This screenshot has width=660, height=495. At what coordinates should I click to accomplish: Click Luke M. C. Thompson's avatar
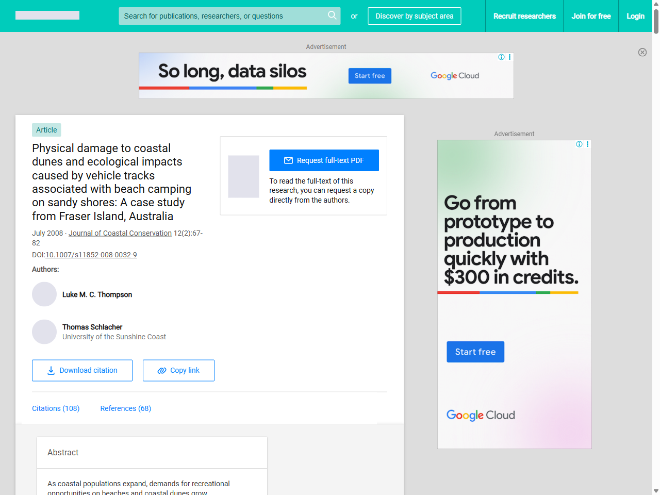[44, 294]
